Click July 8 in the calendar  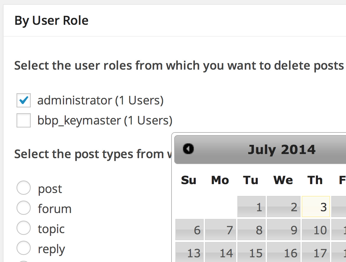point(252,230)
